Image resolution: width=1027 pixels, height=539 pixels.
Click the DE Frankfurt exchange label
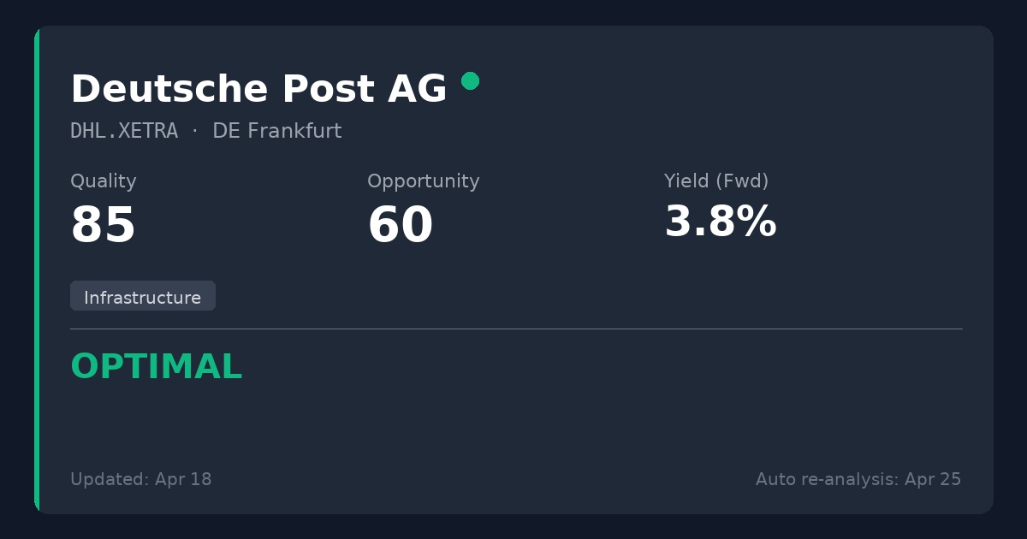(x=276, y=131)
